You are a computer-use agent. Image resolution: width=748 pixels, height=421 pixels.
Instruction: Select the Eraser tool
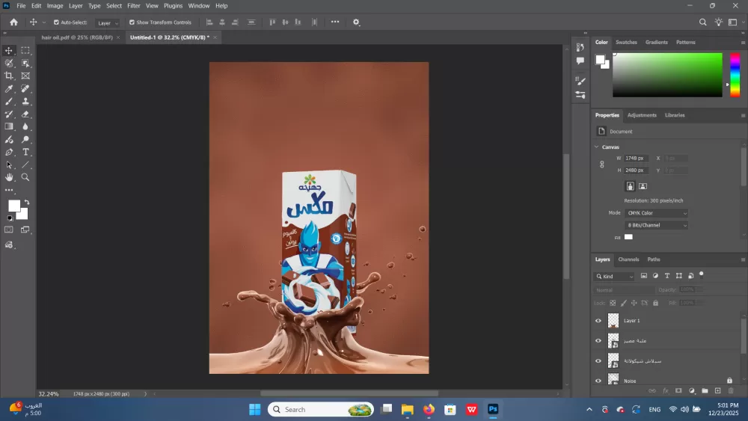(x=25, y=114)
